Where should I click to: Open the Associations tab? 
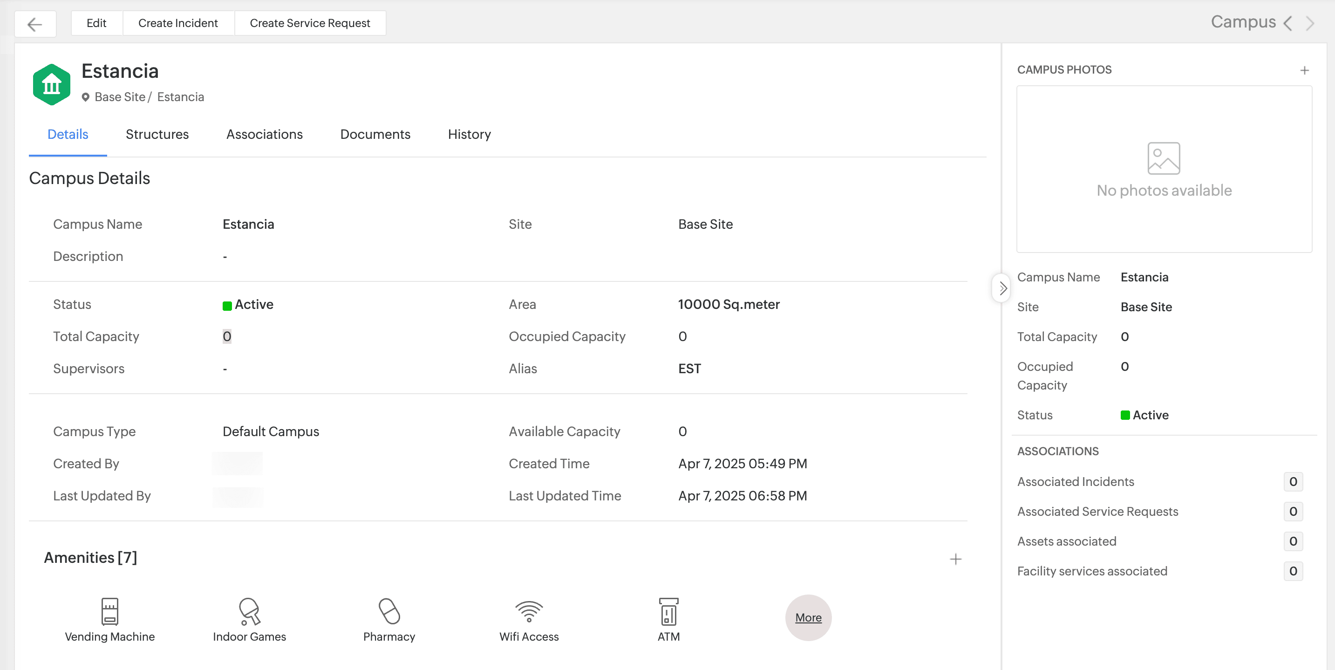tap(264, 134)
